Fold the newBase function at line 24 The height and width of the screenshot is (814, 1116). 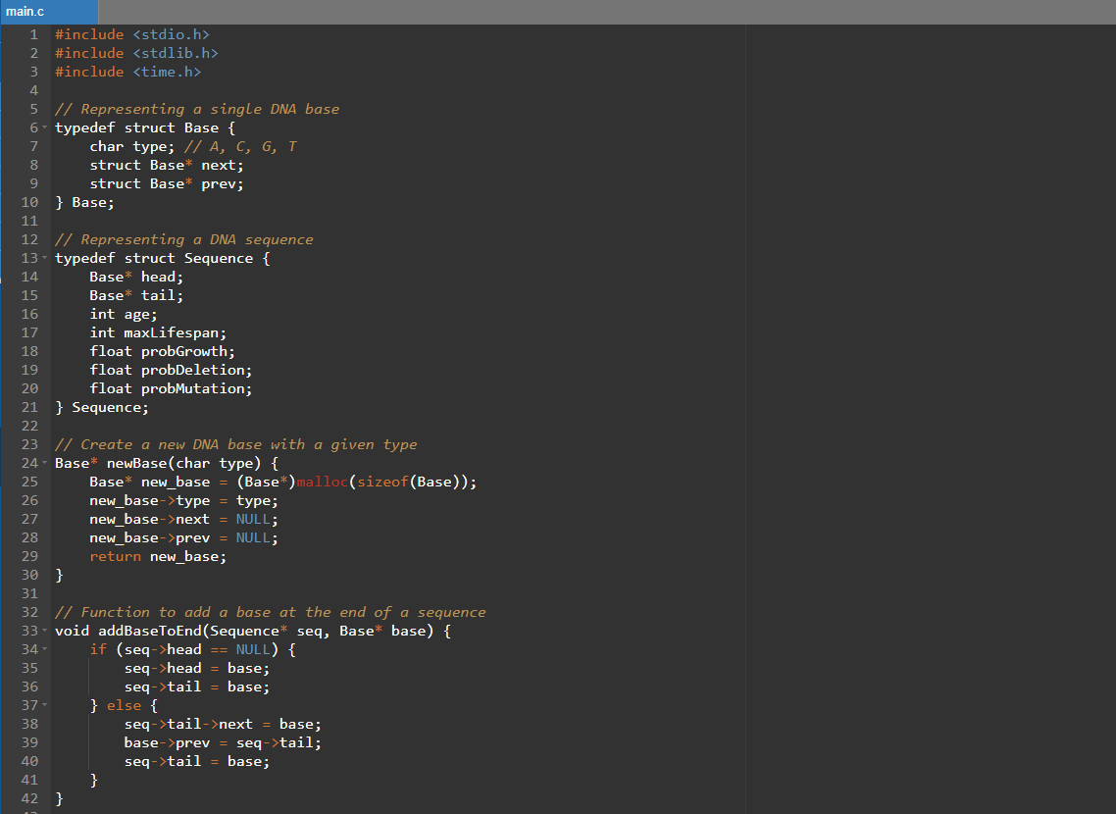pyautogui.click(x=45, y=463)
